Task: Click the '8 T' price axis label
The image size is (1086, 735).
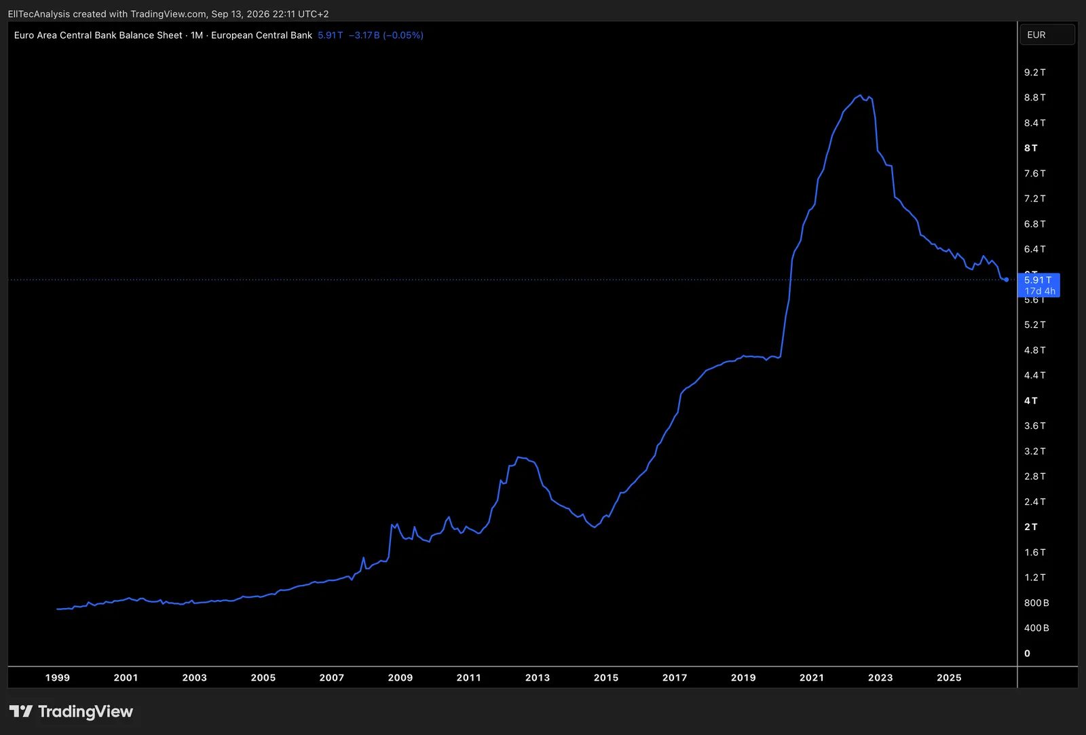Action: point(1031,148)
